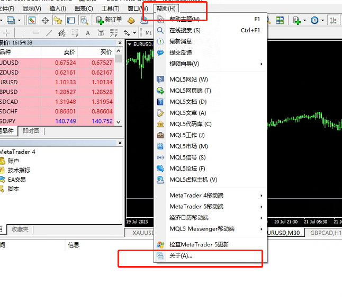
Task: Select the horizontal line drawing tool
Action: 36,33
